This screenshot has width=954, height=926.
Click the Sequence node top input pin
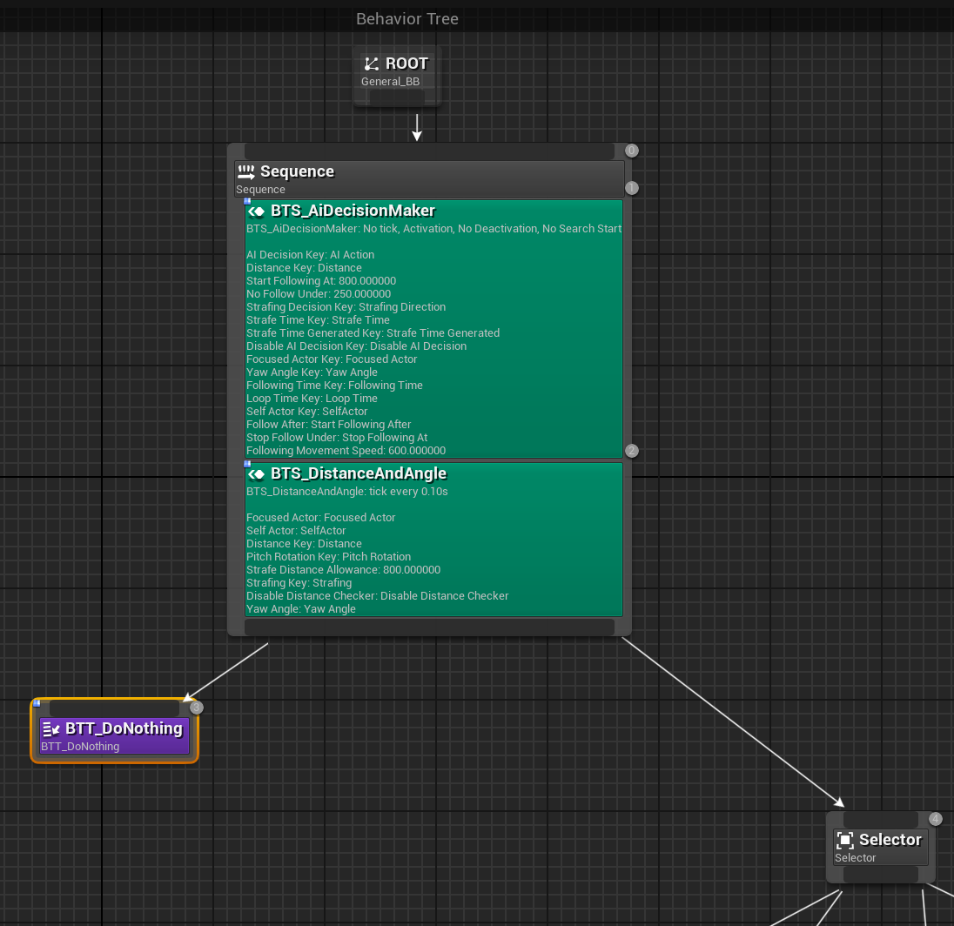[429, 151]
